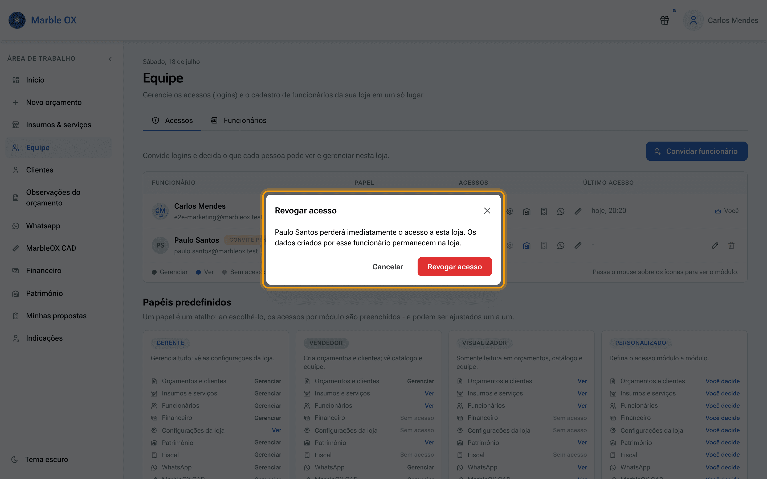Click the 'Ver' legend item below table
The image size is (767, 479).
[x=205, y=272]
